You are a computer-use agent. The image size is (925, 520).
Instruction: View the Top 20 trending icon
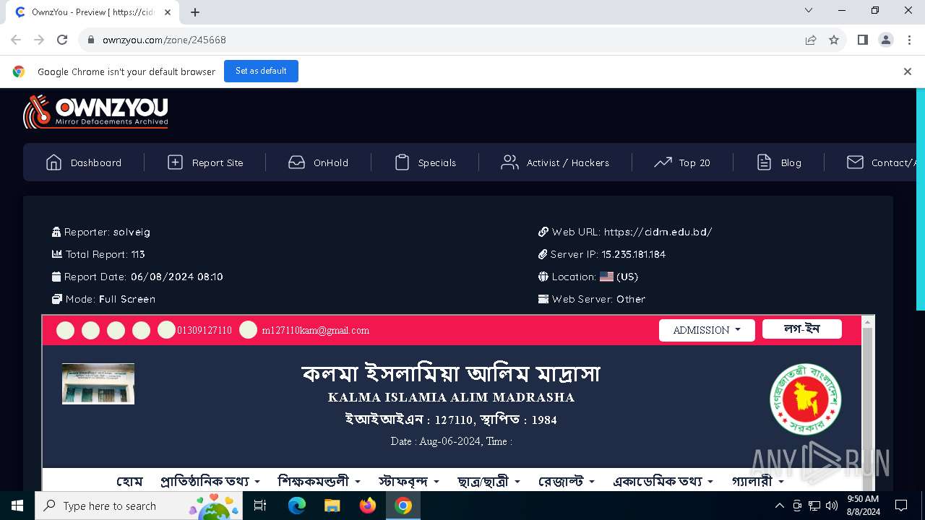click(x=663, y=162)
